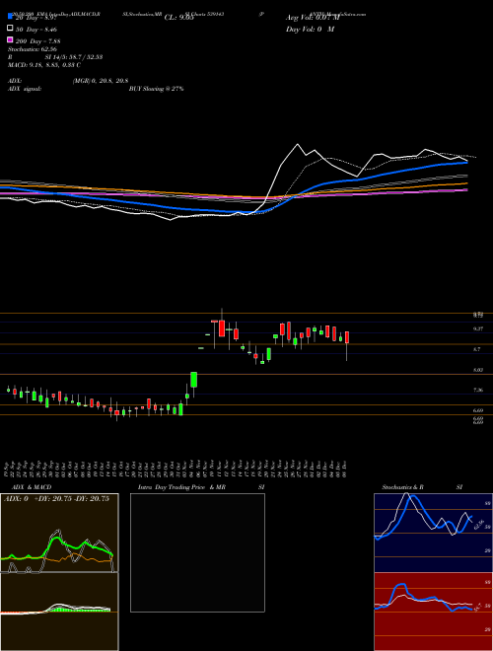Select the '50 Day - 8.46' legend text
The image size is (493, 651).
click(x=36, y=30)
